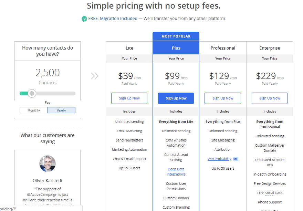Click the 2,500 contacts number

coord(48,73)
